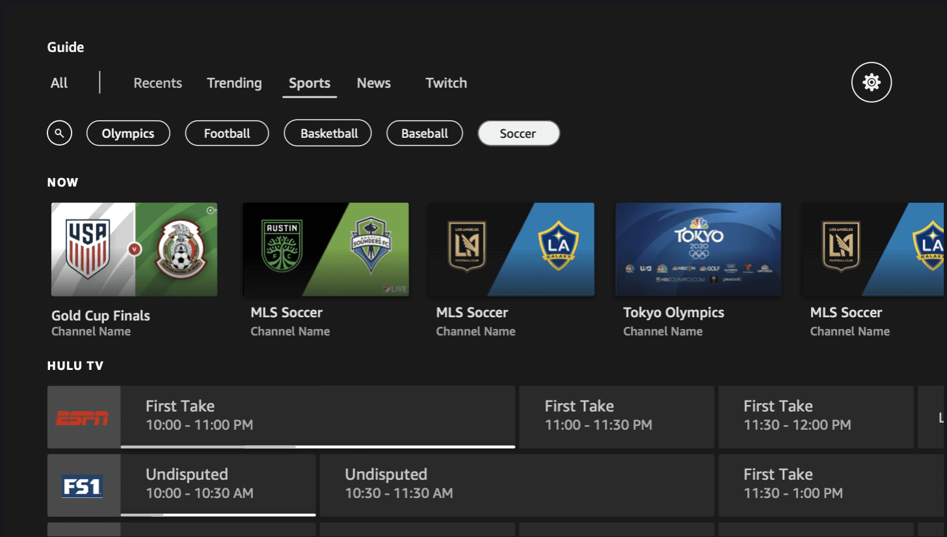Viewport: 947px width, 537px height.
Task: Select the Soccer filter chip
Action: point(518,133)
